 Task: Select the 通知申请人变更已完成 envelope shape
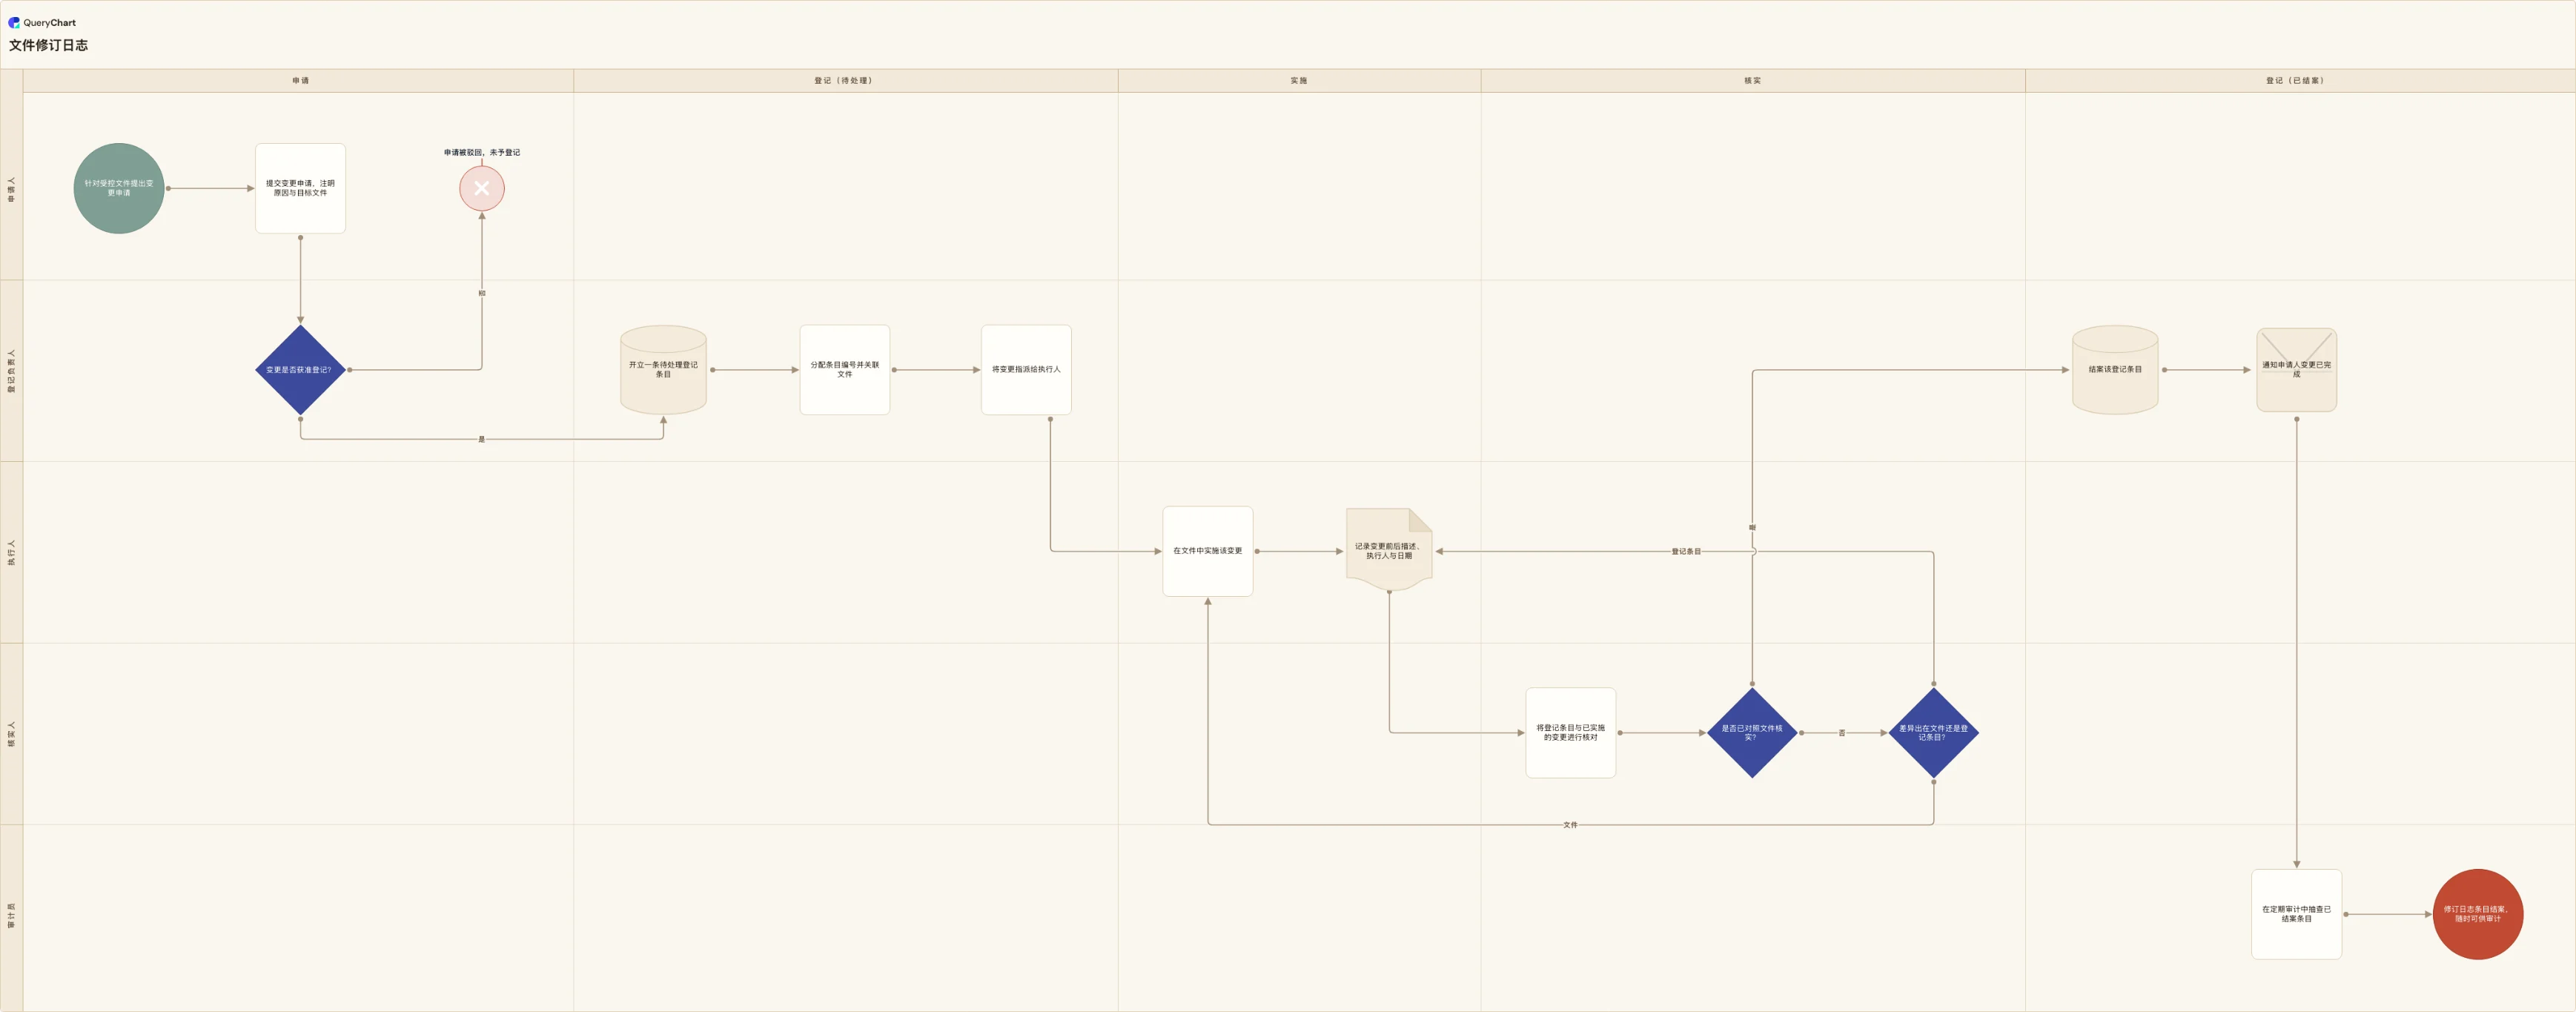[2297, 370]
